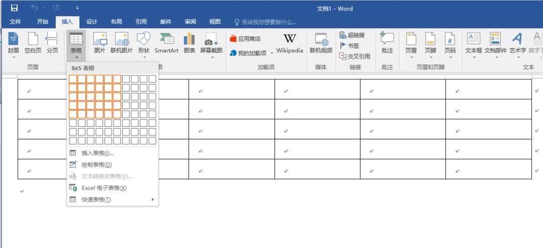Click the 图表 chart icon
543x248 pixels.
click(x=189, y=39)
